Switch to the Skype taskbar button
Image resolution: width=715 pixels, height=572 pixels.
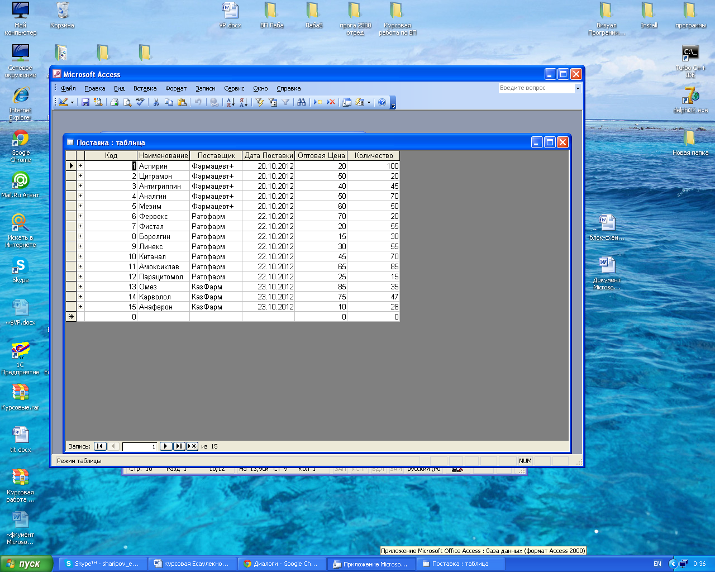[103, 564]
